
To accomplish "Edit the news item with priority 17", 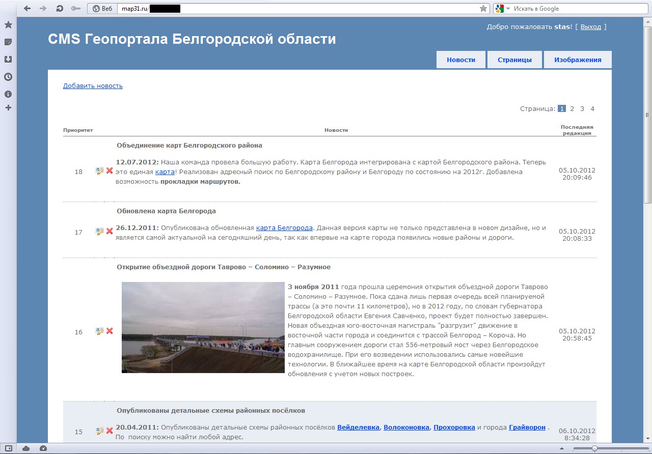I will click(100, 232).
